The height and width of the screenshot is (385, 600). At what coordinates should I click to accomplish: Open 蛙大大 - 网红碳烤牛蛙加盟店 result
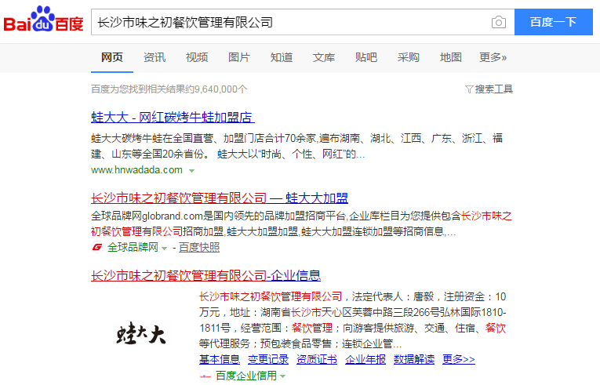(173, 118)
